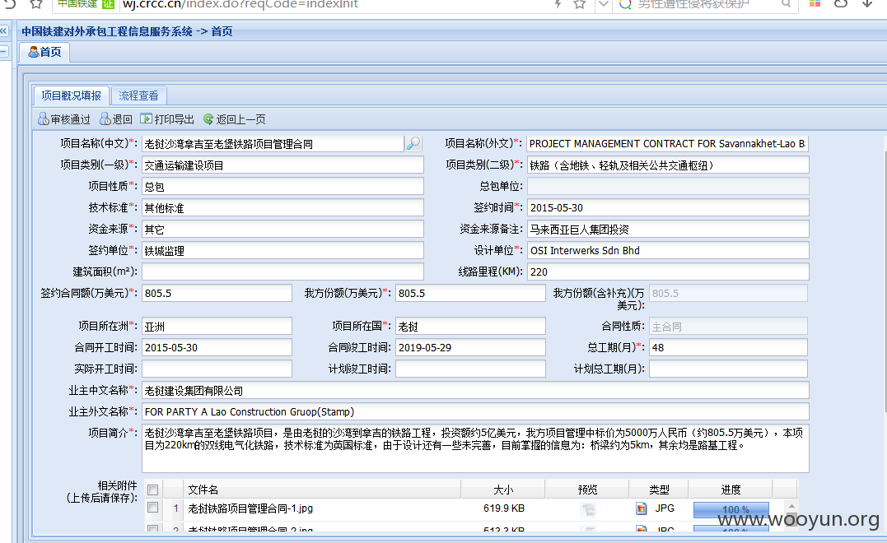
Task: Click the empty 计划竣工时间 field
Action: click(470, 369)
